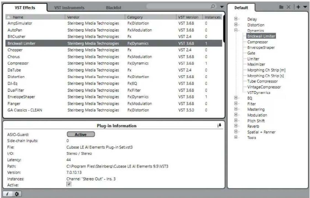The width and height of the screenshot is (310, 198).
Task: Select the Compressor row in plug-in list
Action: pyautogui.click(x=114, y=63)
